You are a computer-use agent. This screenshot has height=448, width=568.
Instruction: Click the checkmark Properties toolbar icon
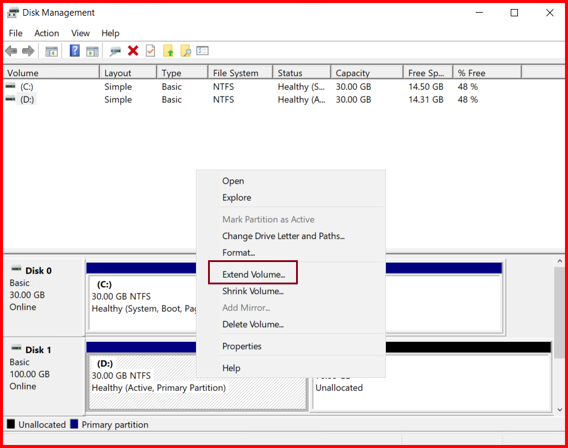(151, 51)
